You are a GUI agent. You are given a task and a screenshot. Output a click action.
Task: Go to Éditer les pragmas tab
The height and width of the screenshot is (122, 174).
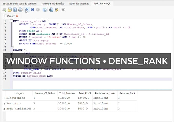79,4
